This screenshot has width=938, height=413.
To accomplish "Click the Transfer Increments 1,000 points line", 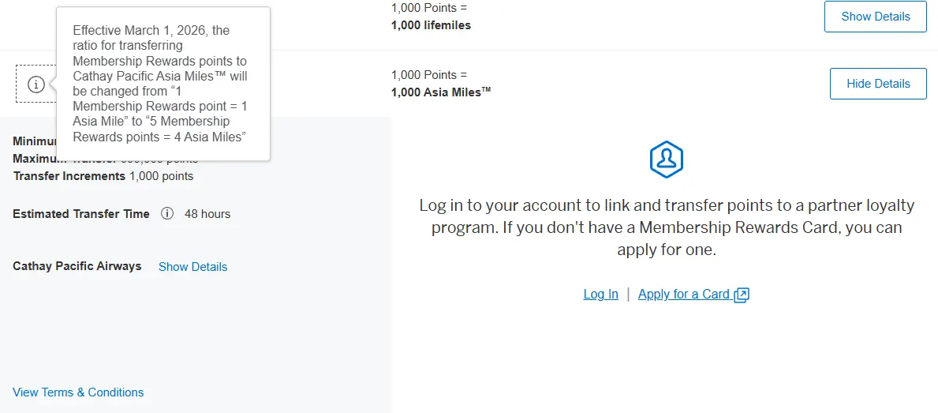I will 103,176.
